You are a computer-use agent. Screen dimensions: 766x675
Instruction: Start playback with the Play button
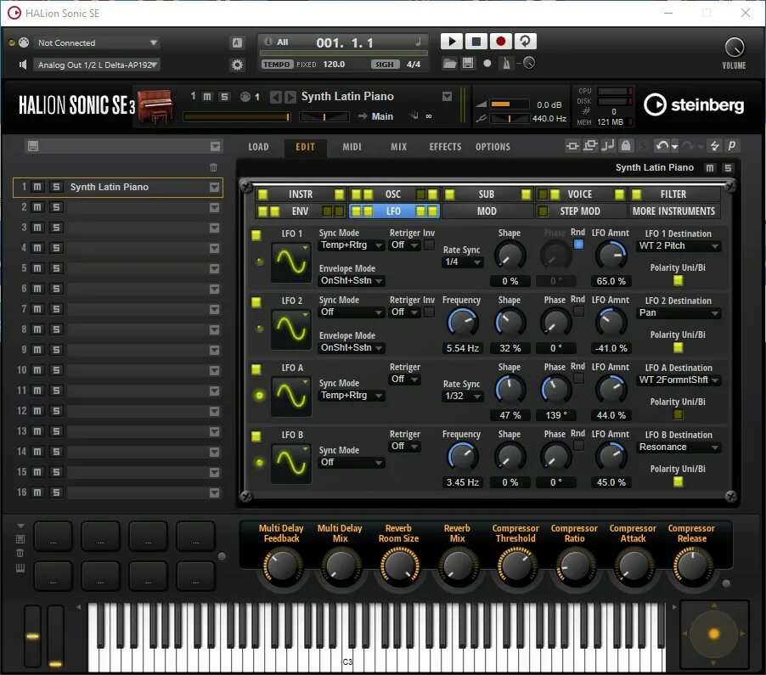click(452, 42)
